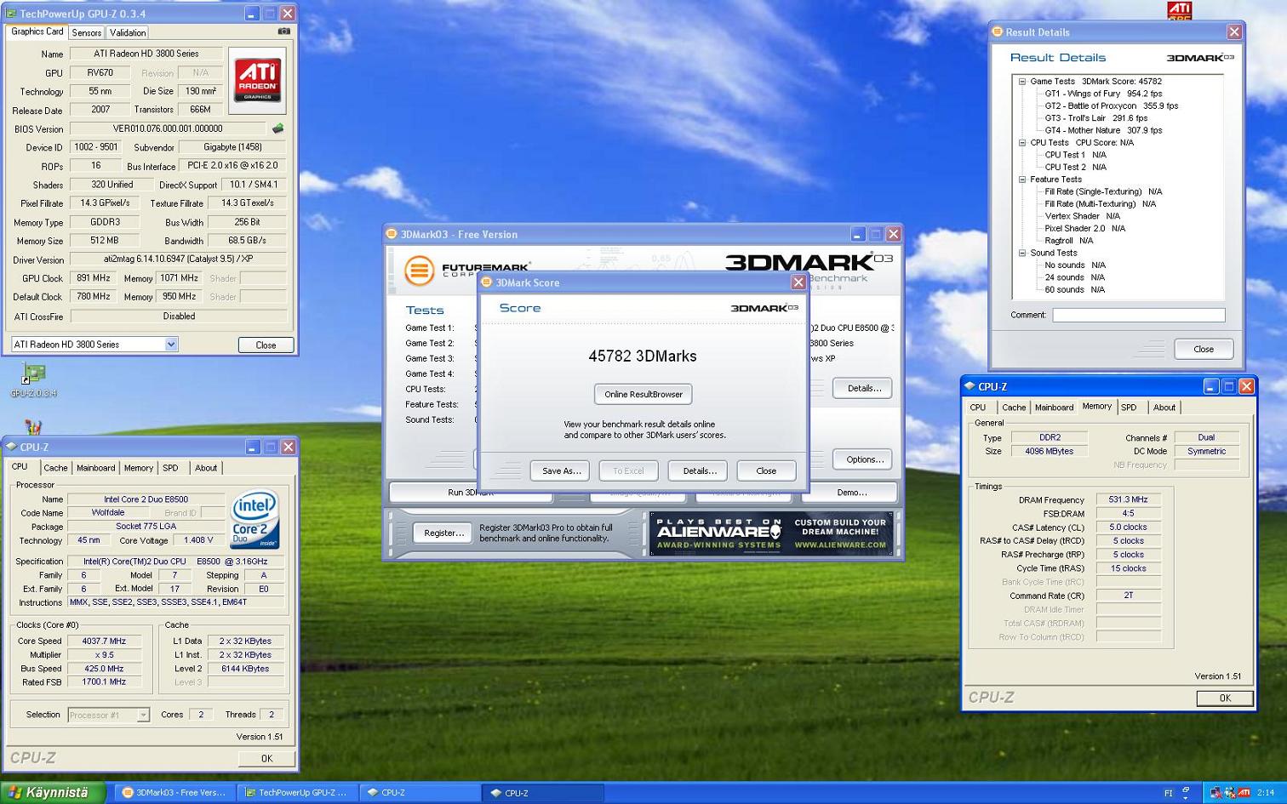Click the BIOS save chip icon in GPU-Z
This screenshot has height=804, width=1287.
[277, 128]
